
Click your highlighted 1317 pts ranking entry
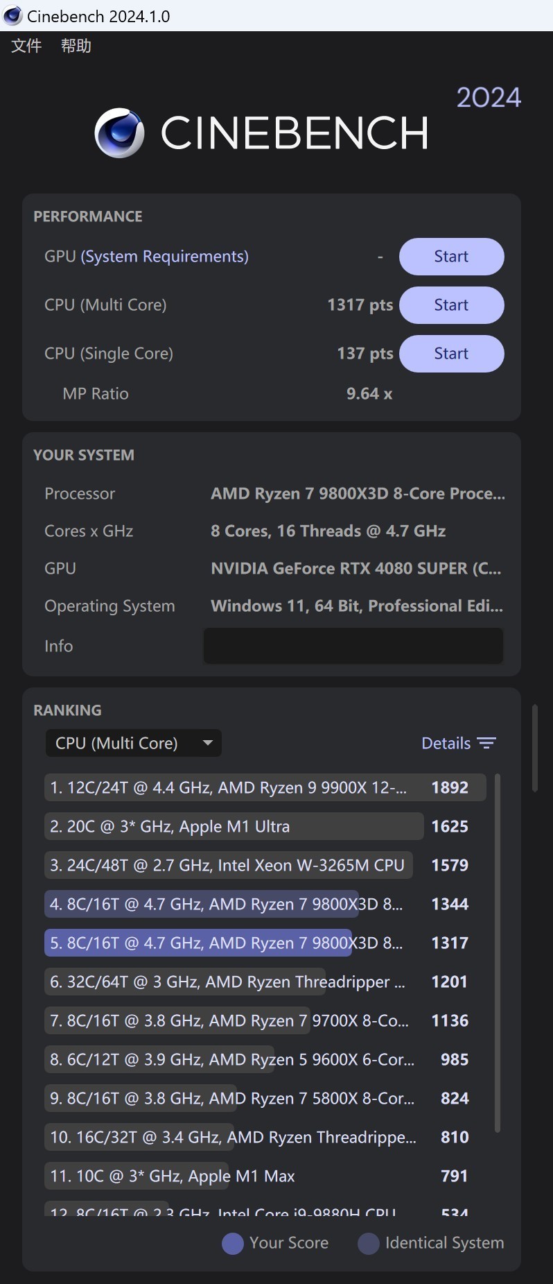pyautogui.click(x=199, y=943)
